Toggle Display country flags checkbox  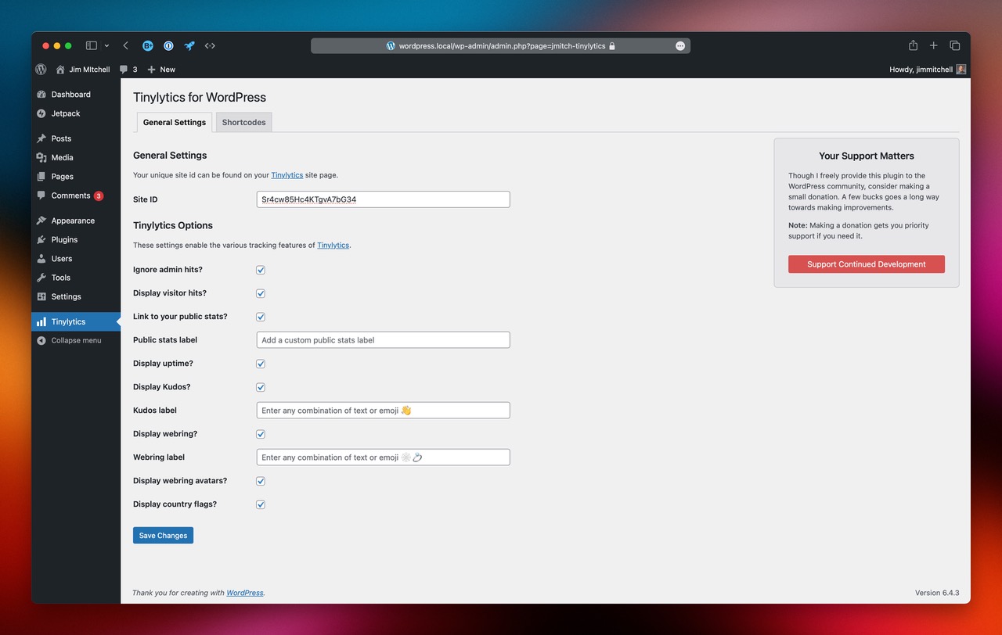pyautogui.click(x=261, y=504)
